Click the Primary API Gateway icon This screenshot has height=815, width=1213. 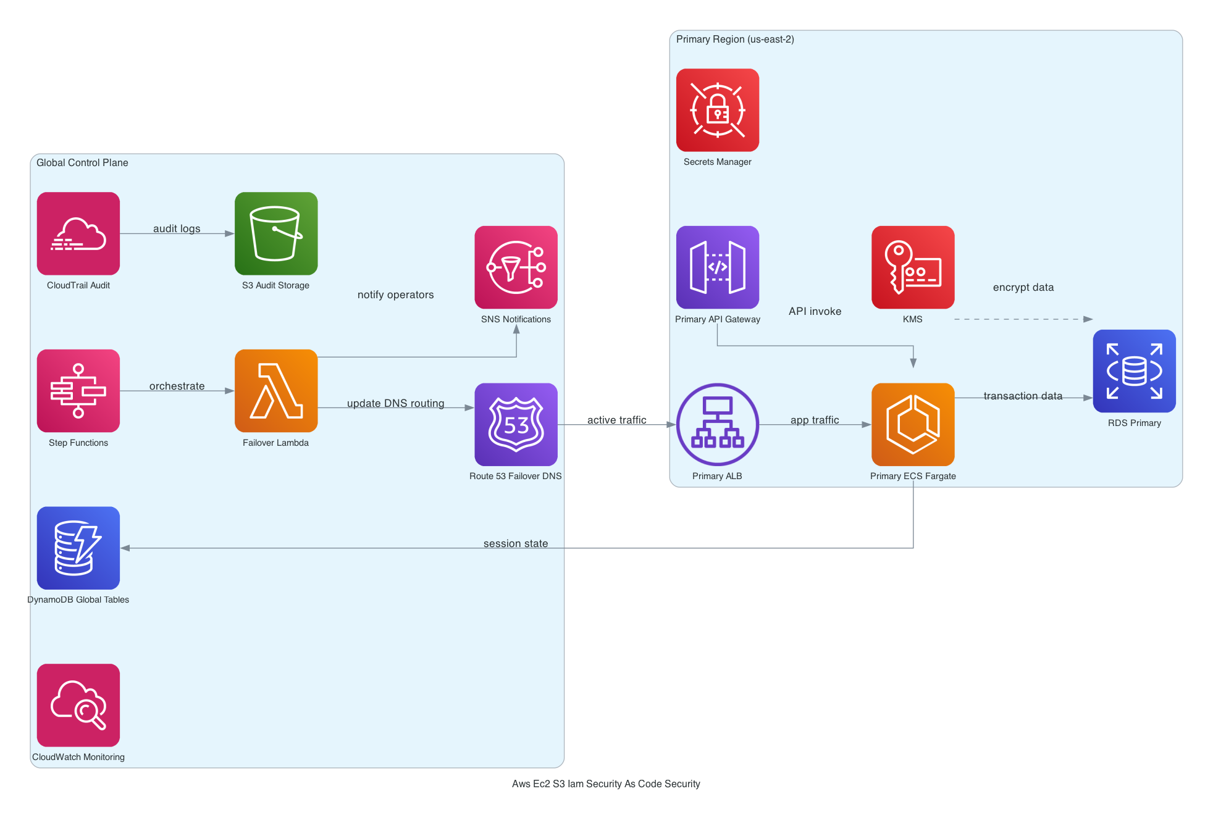[x=717, y=267]
